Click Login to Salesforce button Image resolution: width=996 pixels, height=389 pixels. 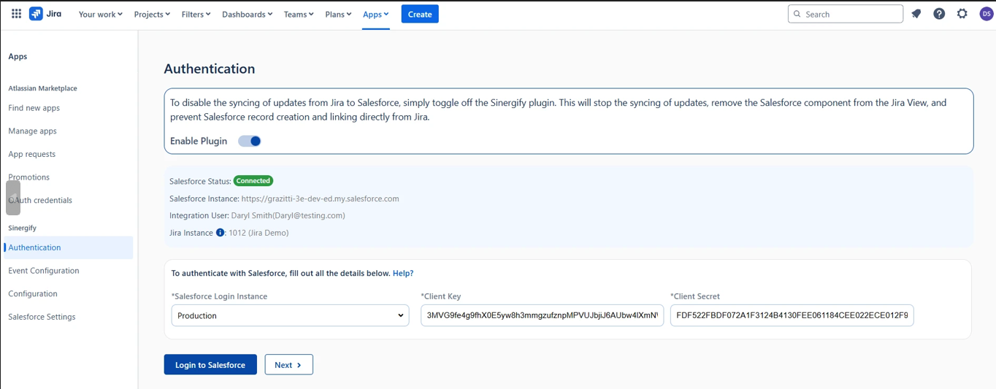(x=210, y=364)
